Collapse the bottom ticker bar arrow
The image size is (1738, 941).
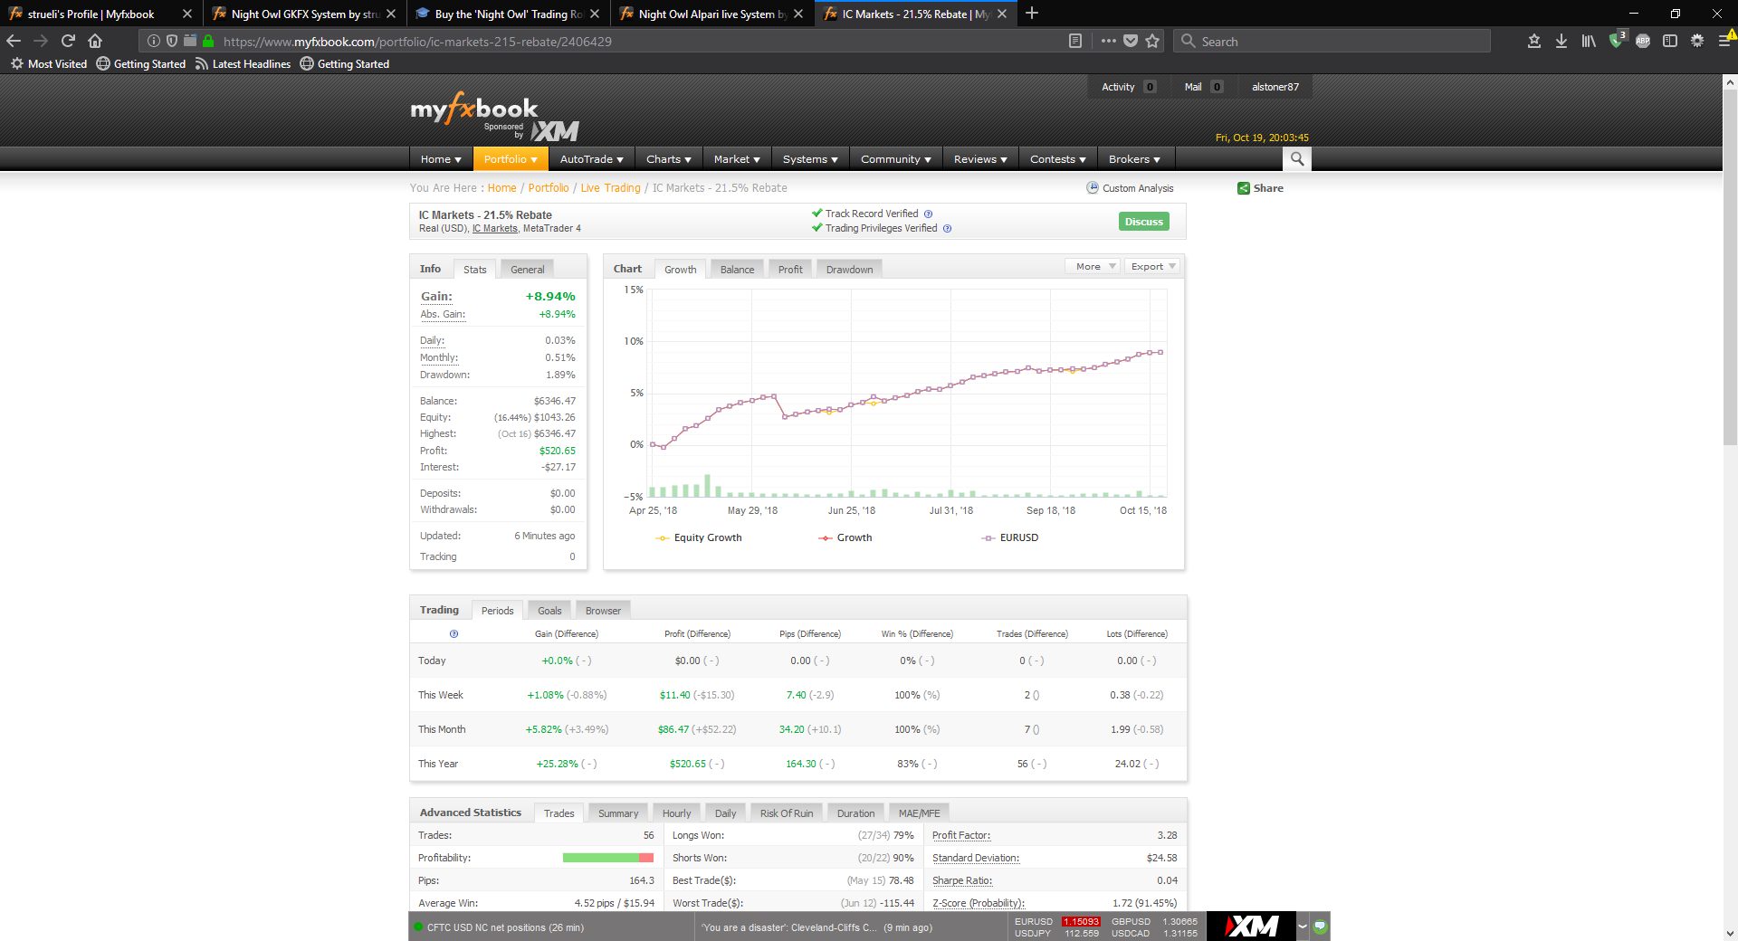coord(1303,927)
